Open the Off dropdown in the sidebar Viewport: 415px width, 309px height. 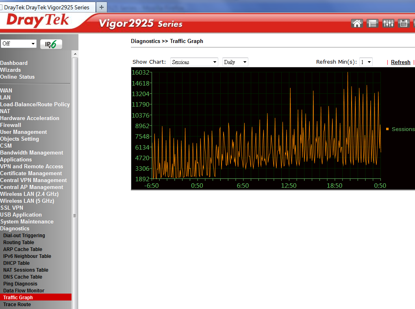19,43
